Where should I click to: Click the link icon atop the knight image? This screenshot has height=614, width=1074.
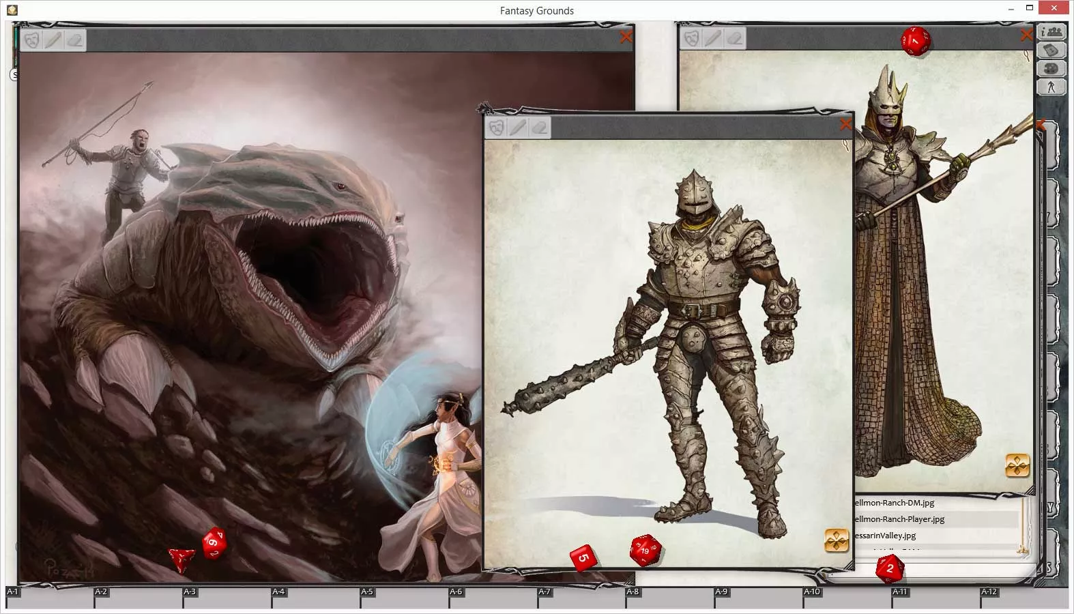pos(846,145)
